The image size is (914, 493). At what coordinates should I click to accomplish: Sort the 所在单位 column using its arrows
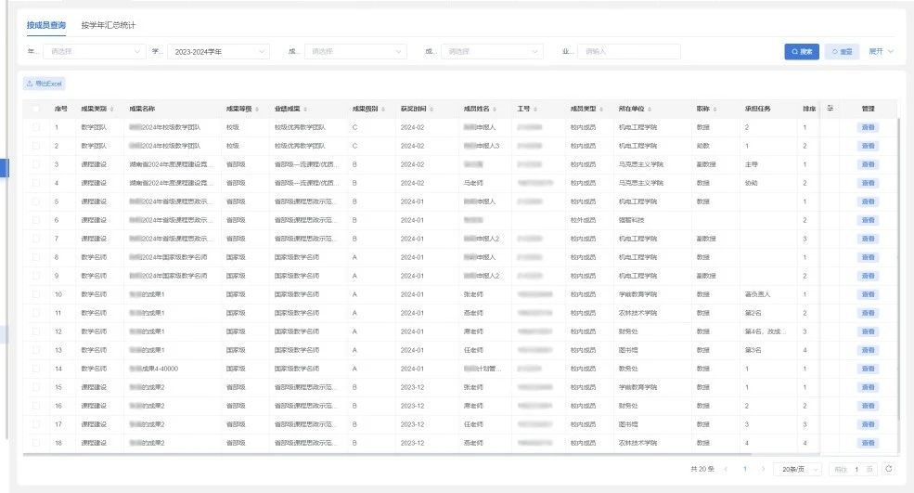650,110
